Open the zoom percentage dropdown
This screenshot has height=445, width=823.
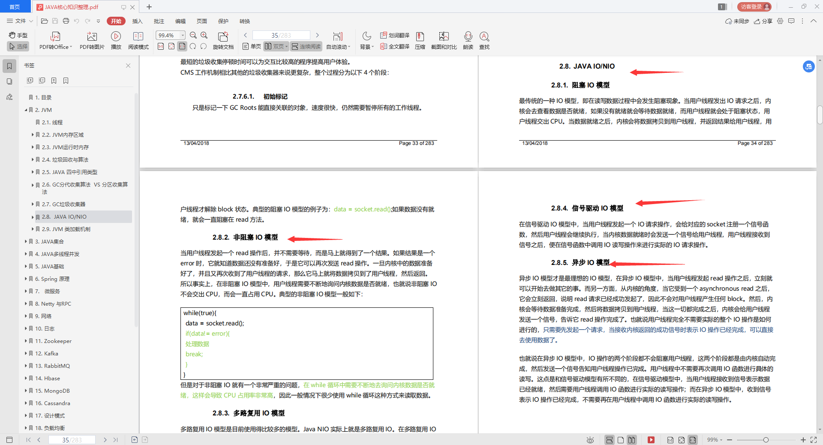tap(182, 35)
